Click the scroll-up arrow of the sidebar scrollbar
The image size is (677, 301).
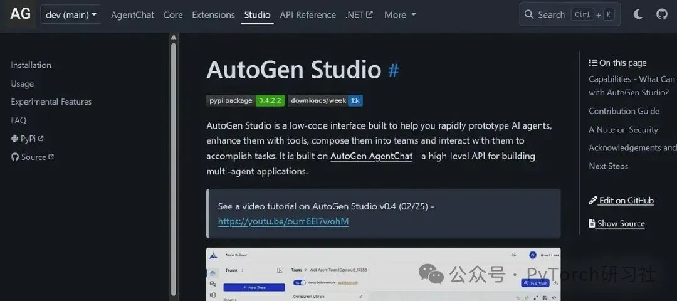tap(174, 38)
